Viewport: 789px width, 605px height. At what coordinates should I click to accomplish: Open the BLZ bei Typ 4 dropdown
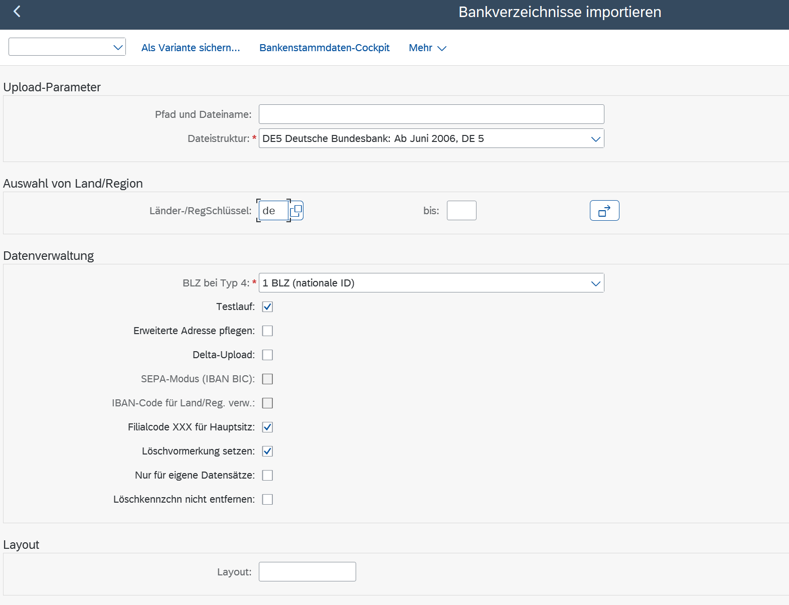tap(595, 283)
